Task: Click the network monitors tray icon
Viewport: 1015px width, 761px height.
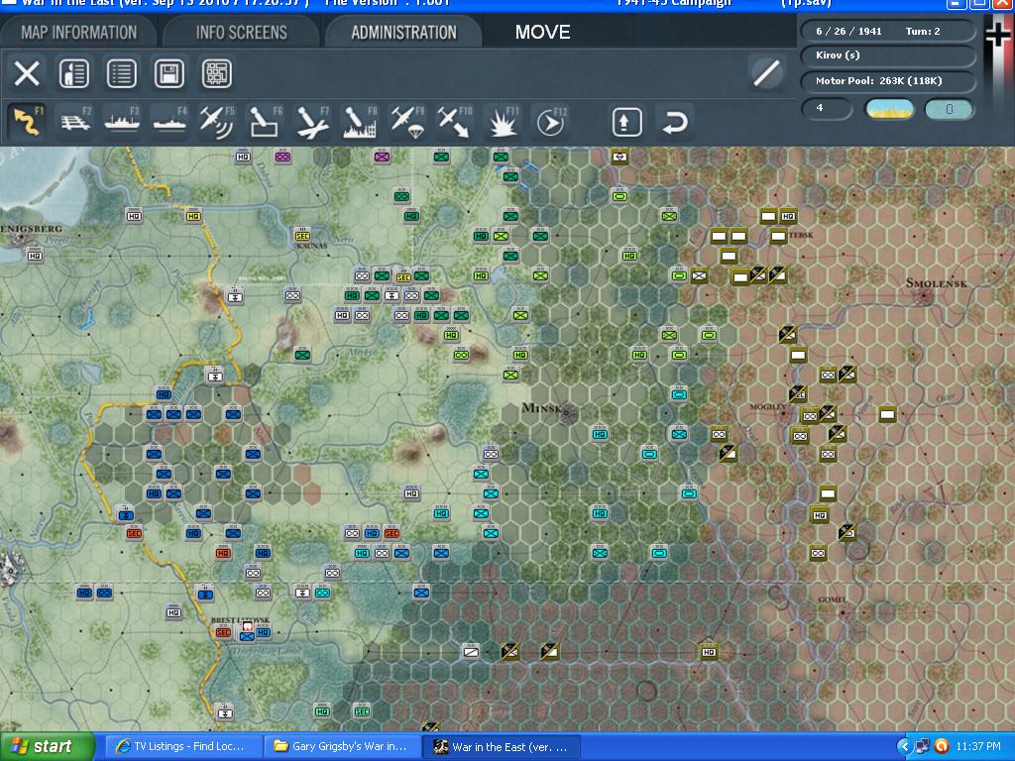Action: pos(922,747)
